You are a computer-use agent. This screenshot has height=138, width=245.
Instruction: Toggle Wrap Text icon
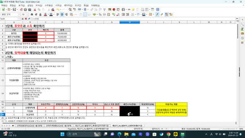pos(72,15)
